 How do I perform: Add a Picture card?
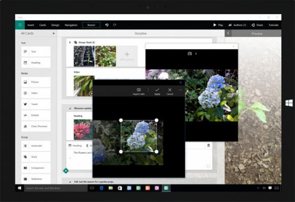click(36, 82)
